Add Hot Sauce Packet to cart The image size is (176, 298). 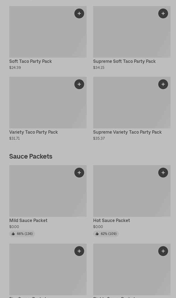click(163, 173)
